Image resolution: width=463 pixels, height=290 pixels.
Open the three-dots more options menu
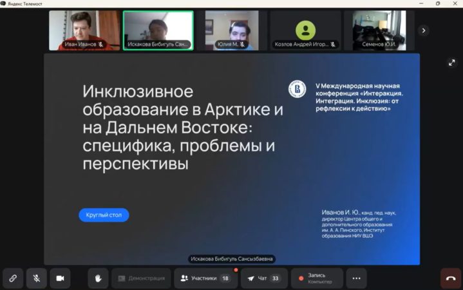point(356,278)
